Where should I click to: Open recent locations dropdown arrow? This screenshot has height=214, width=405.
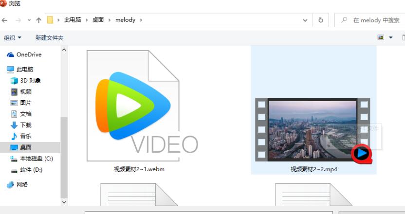[29, 20]
